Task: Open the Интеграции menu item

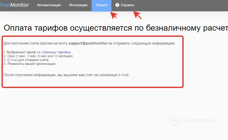Action: click(x=78, y=5)
